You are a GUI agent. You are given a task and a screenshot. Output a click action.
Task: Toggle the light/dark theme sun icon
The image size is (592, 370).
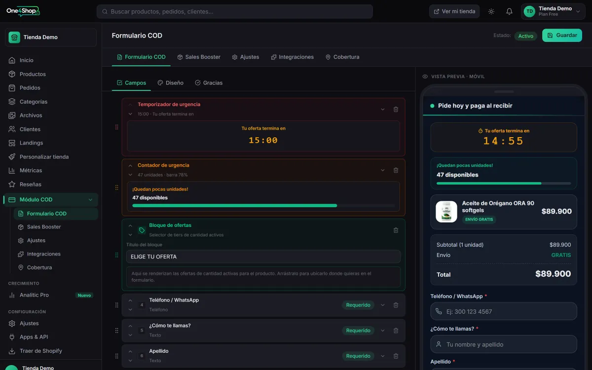click(491, 11)
